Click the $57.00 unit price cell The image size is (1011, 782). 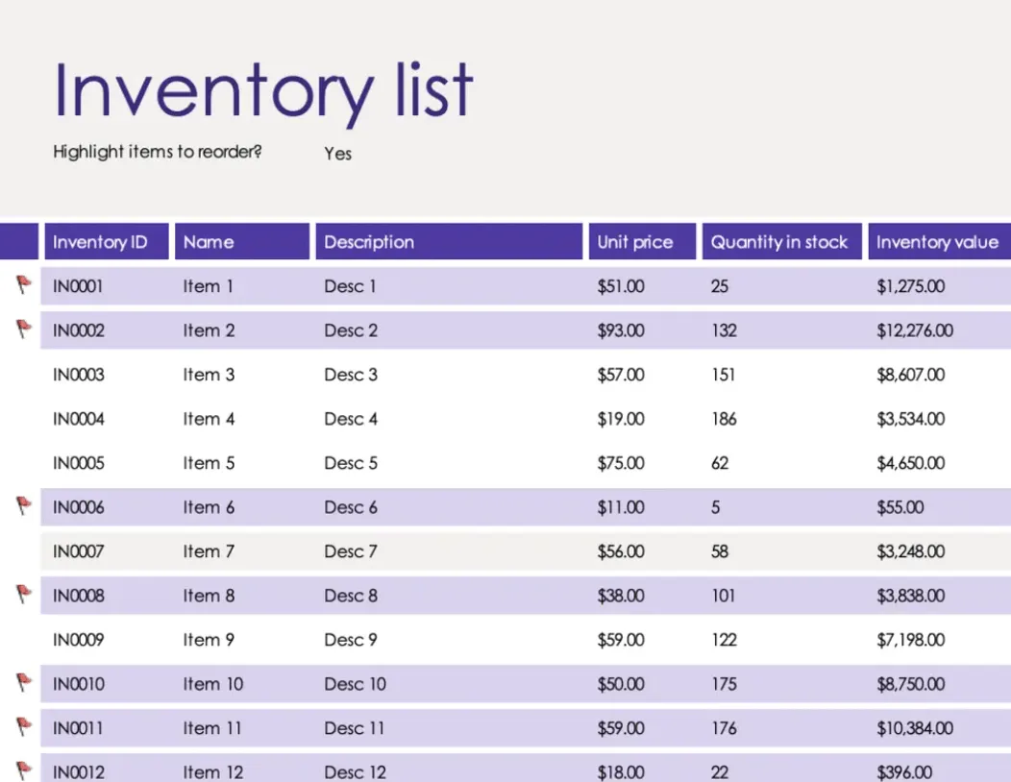[x=620, y=375]
